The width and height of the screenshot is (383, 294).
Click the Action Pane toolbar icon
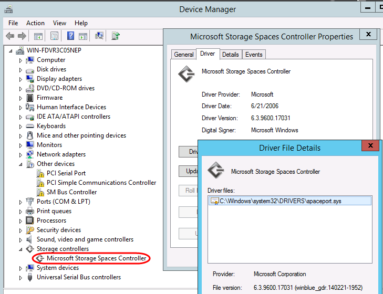click(x=83, y=36)
